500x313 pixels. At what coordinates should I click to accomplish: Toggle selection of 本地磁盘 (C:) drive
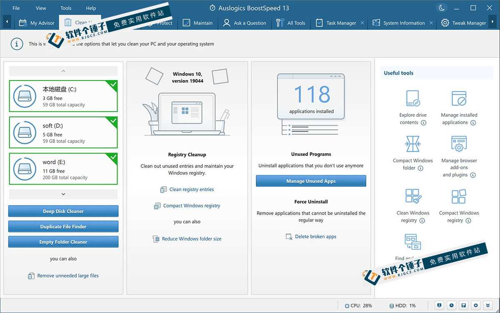(x=63, y=96)
